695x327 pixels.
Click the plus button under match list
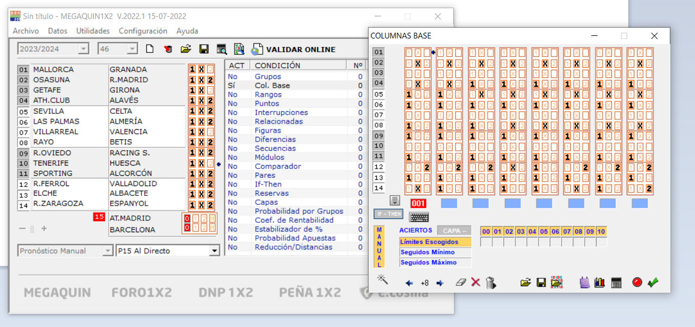coord(44,229)
